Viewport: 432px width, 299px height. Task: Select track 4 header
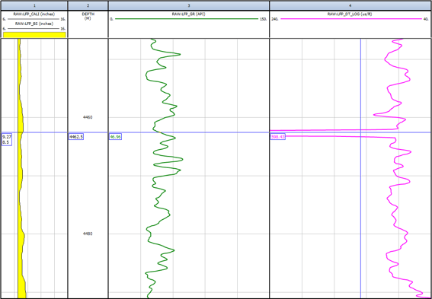click(x=350, y=5)
